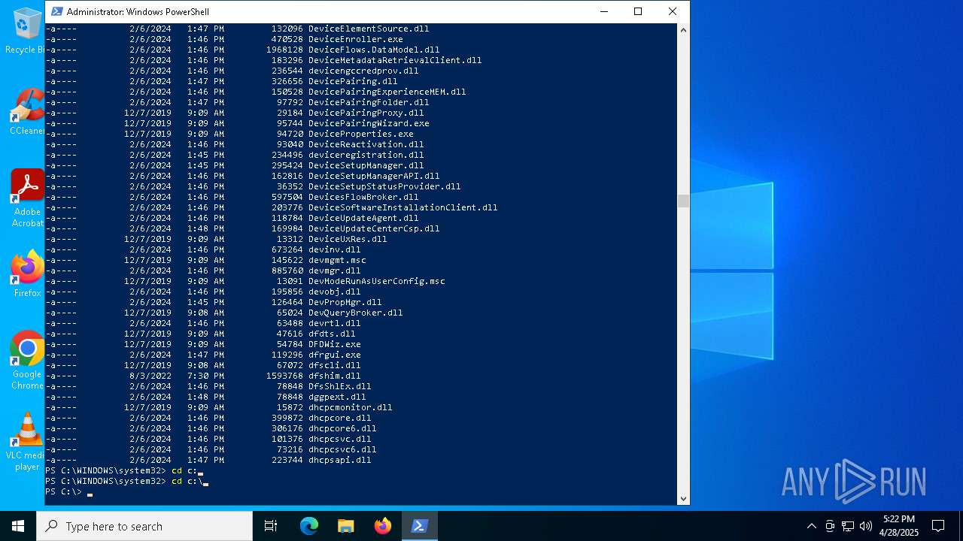Viewport: 963px width, 541px height.
Task: Open the Windows Start menu
Action: coord(18,526)
